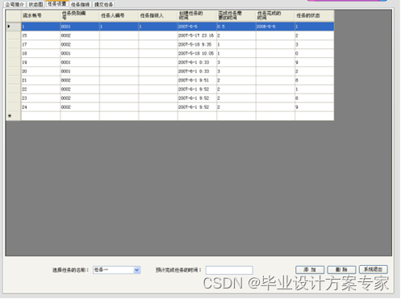Click the 任务的状态 cell in row 17
Viewport: 401px width, 299px height.
[315, 44]
